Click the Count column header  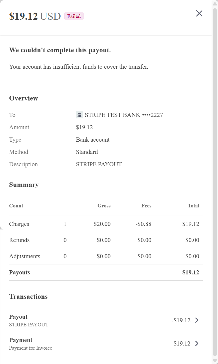click(x=16, y=206)
